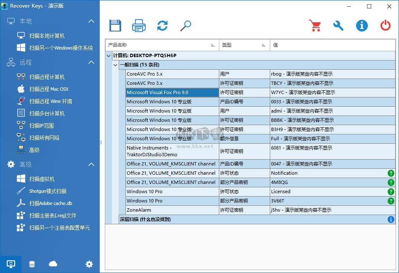The height and width of the screenshot is (273, 399).
Task: Select 扫描本地计算机 in the sidebar
Action: (x=47, y=35)
